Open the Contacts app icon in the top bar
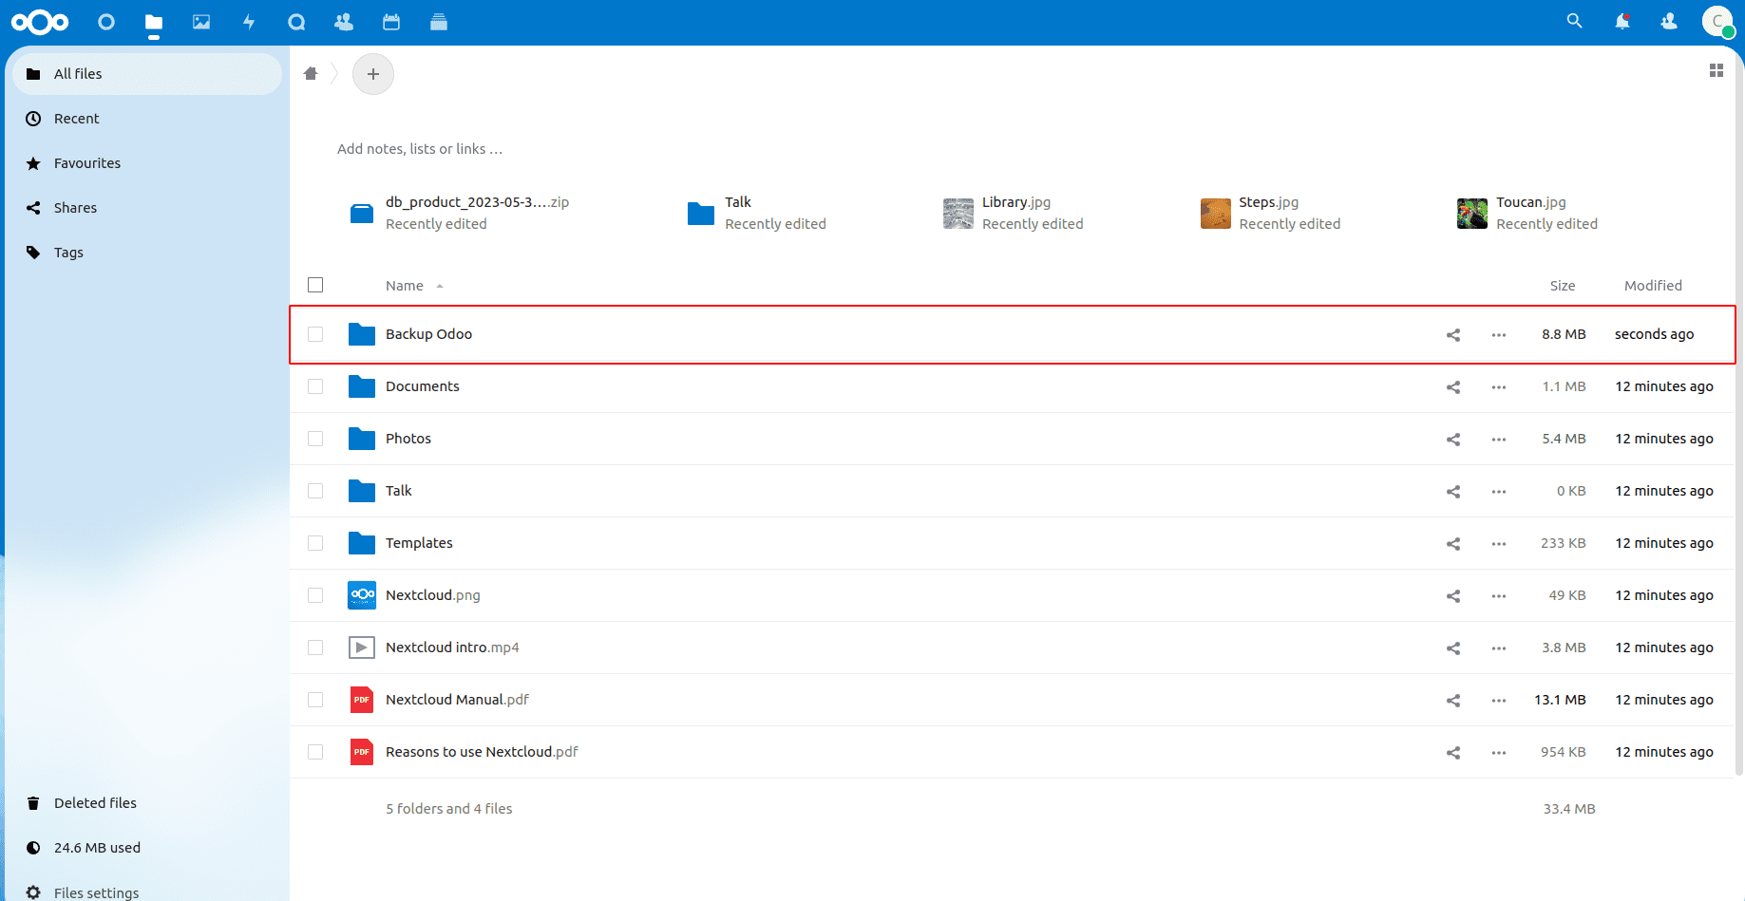The width and height of the screenshot is (1745, 901). click(344, 22)
